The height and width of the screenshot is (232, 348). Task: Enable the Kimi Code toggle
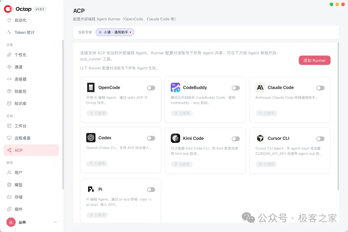point(236,139)
